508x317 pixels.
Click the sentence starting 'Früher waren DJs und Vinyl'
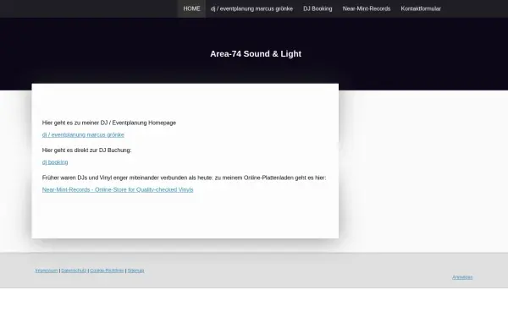(184, 178)
